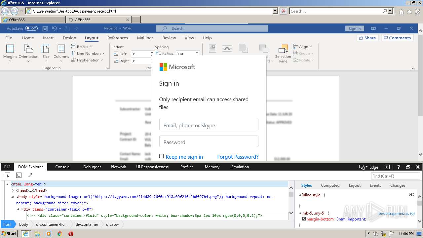Expand the head node in DOM tree

point(13,190)
